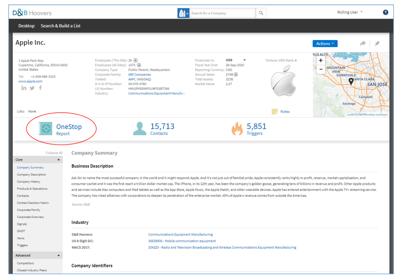Zoom out on the map

pos(321,69)
